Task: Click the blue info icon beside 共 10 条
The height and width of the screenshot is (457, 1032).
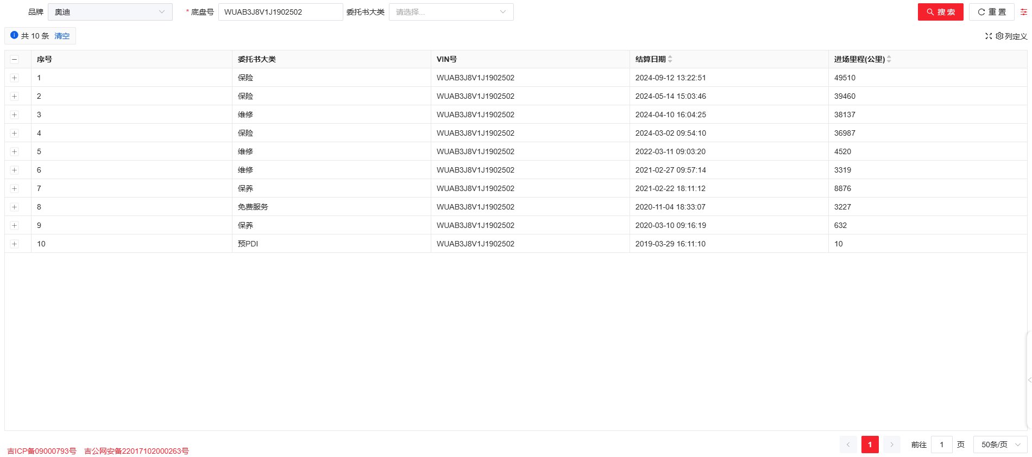Action: [14, 35]
